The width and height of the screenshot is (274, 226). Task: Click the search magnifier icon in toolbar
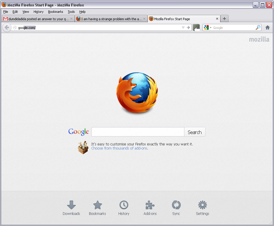[x=258, y=27]
